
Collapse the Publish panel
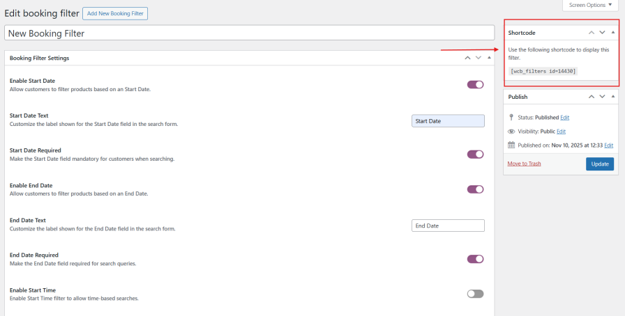pyautogui.click(x=613, y=97)
